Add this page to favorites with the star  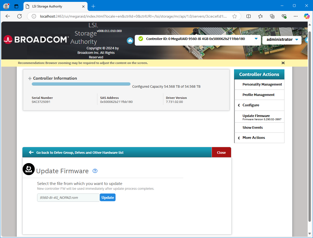[235, 16]
